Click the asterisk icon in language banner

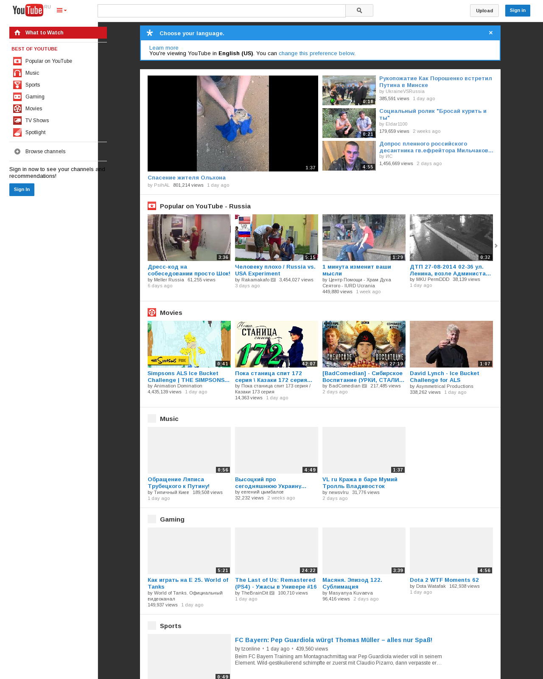click(x=150, y=33)
